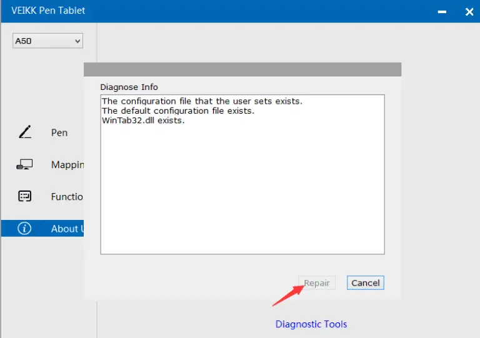Image resolution: width=480 pixels, height=338 pixels.
Task: Open the A50 device dropdown
Action: [x=47, y=41]
